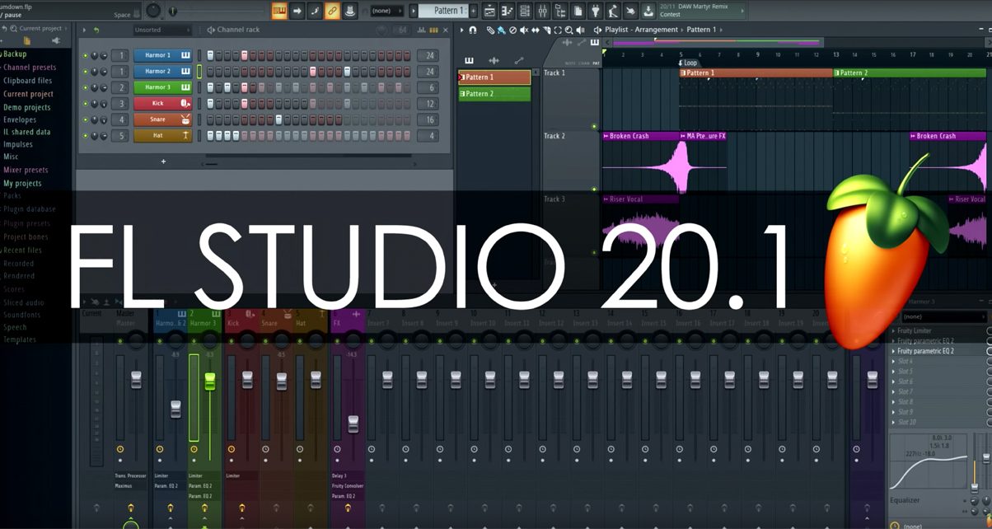Select the Delete tool in Playlist toolbar

pos(512,30)
